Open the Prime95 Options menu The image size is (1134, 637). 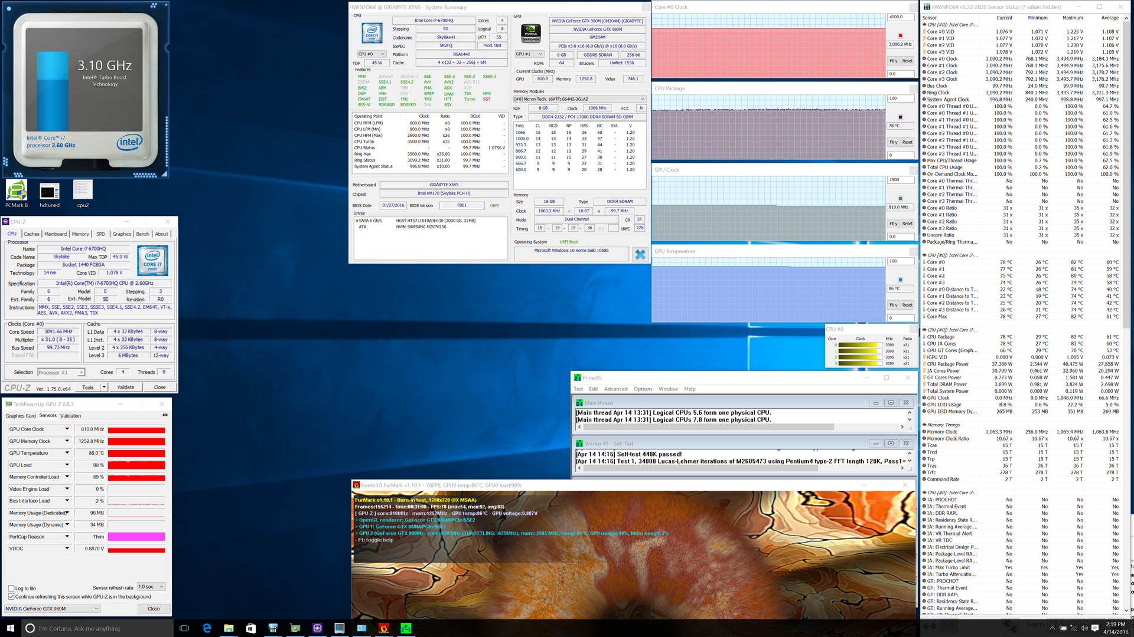[643, 389]
